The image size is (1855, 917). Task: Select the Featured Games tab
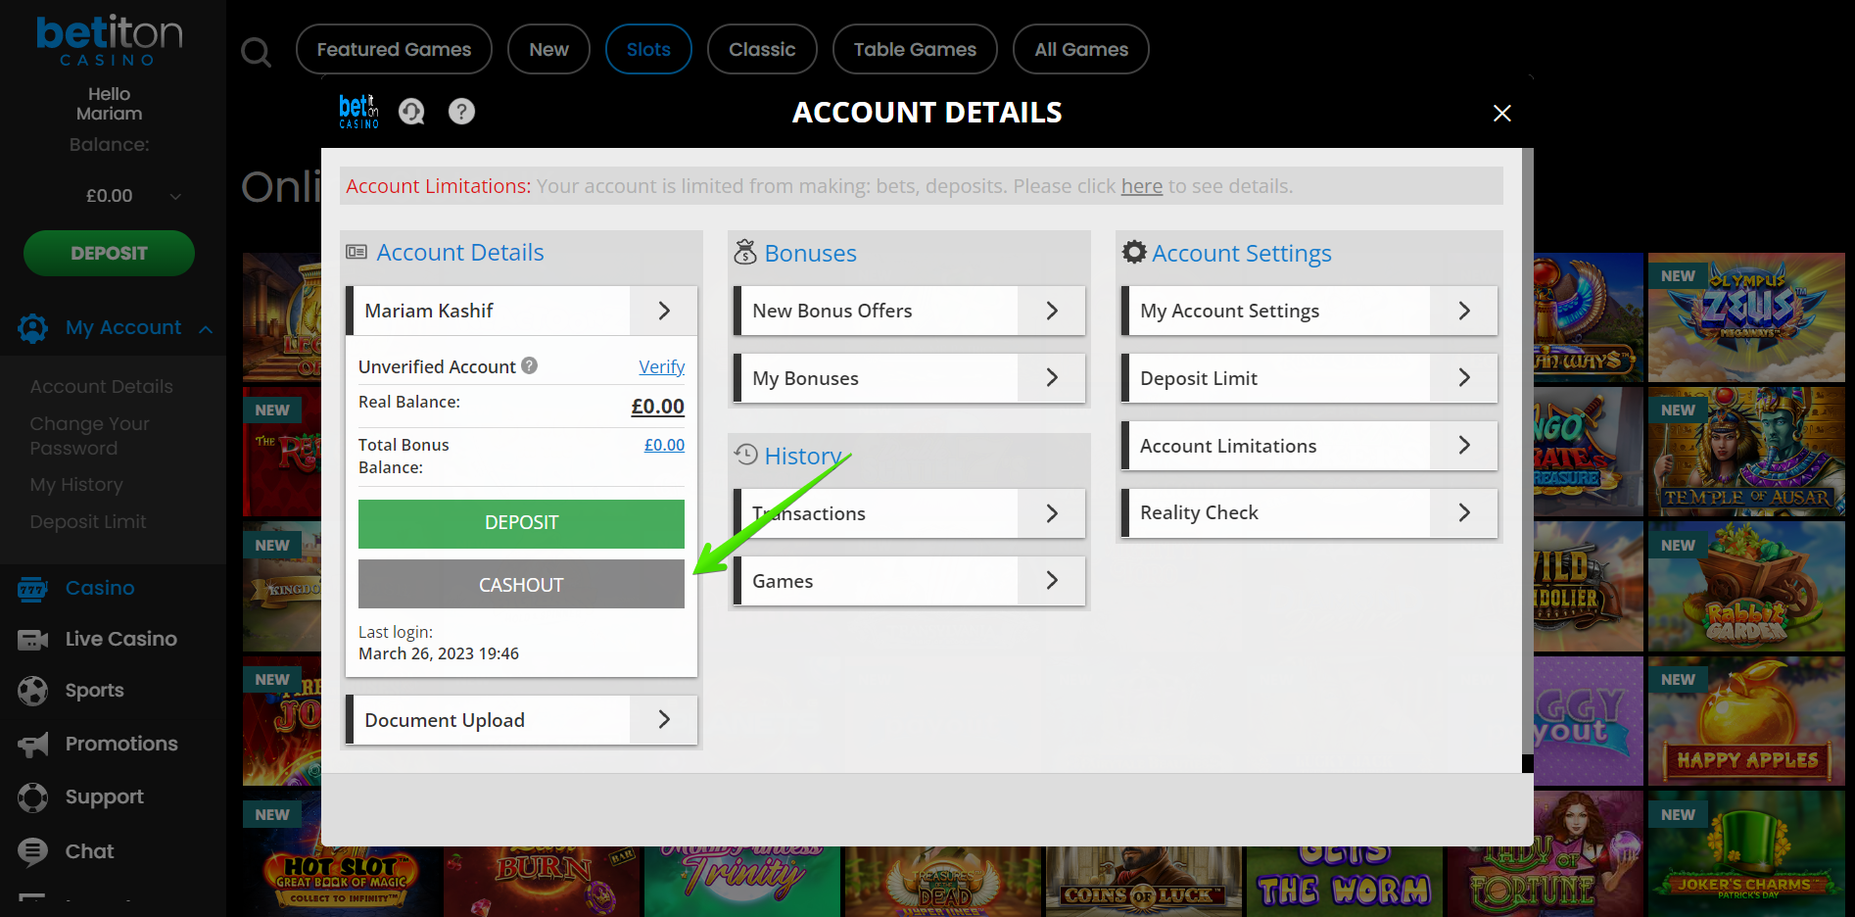(394, 49)
